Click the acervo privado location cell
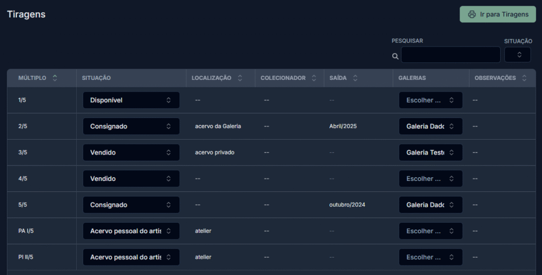Screen dimensions: 542x275 click(214, 152)
